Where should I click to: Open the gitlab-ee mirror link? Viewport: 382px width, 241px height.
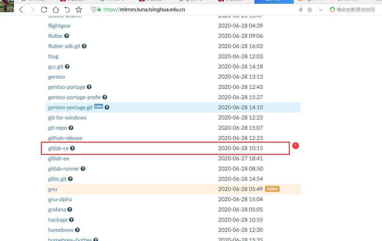[x=59, y=159]
